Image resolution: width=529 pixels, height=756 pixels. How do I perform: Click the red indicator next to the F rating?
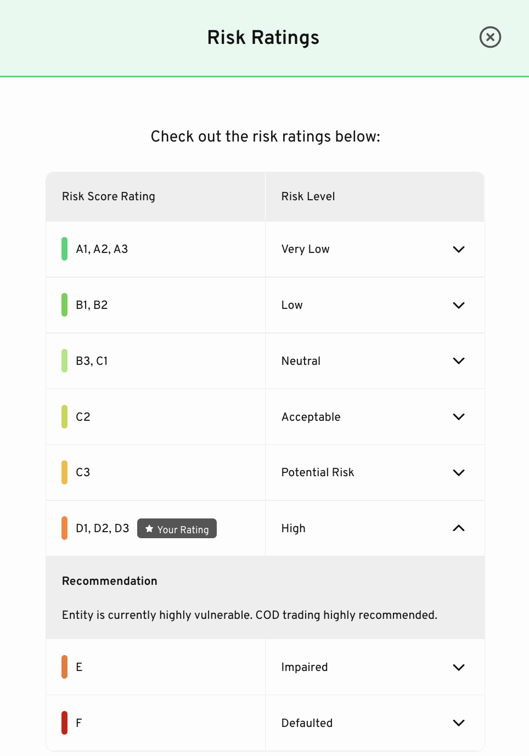tap(64, 723)
